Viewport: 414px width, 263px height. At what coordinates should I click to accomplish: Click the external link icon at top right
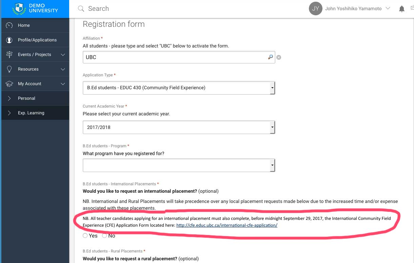(412, 8)
